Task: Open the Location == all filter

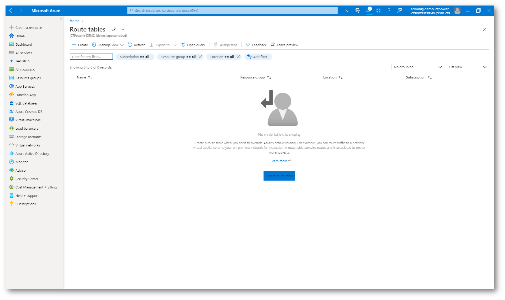Action: click(x=222, y=57)
